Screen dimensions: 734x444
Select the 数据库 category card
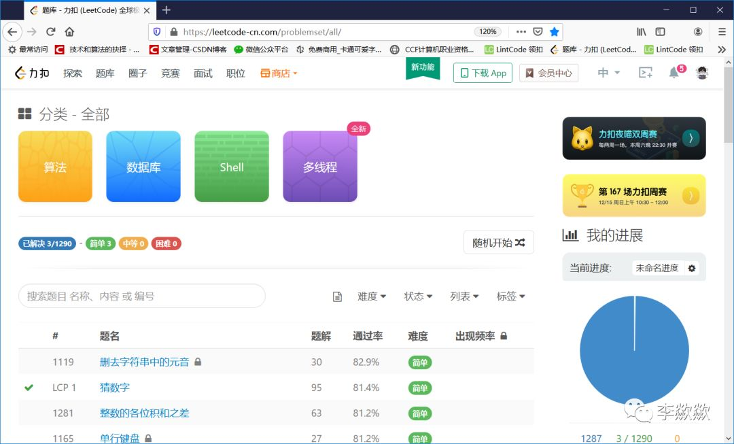pyautogui.click(x=143, y=167)
